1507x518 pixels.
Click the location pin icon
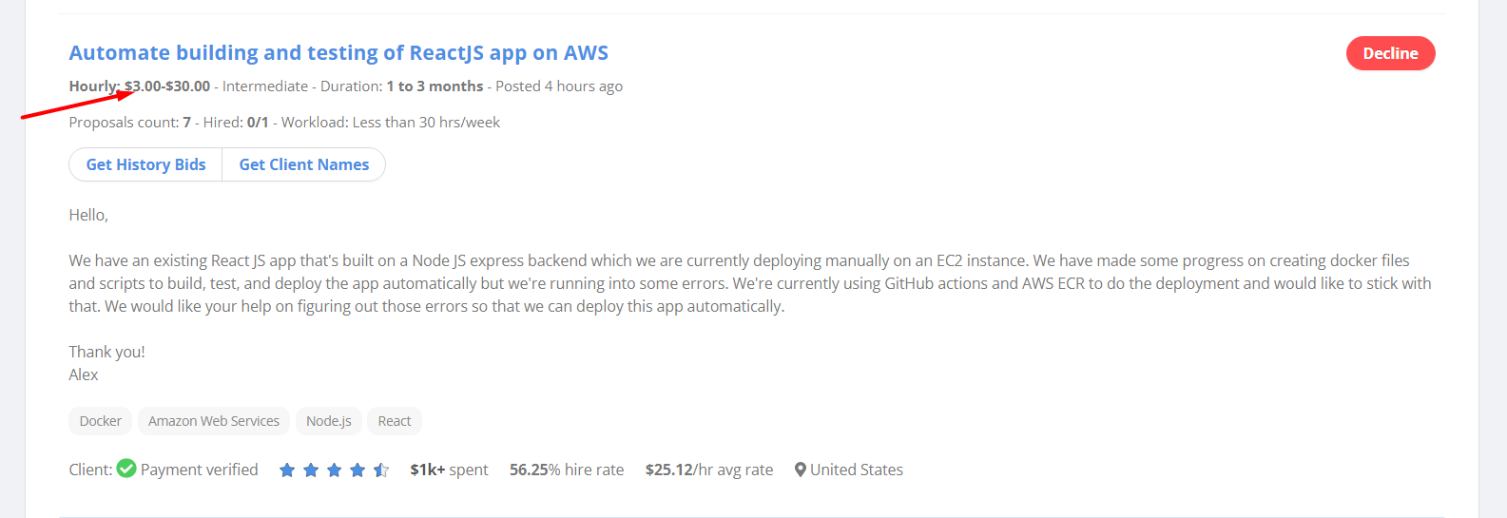(801, 470)
